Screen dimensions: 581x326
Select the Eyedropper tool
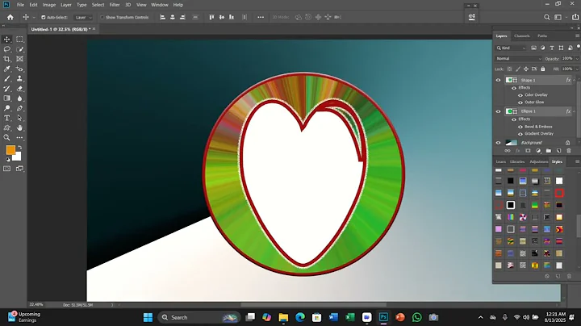click(7, 69)
